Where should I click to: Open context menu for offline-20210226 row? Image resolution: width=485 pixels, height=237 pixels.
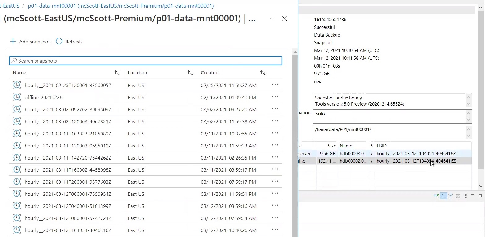[x=275, y=97]
